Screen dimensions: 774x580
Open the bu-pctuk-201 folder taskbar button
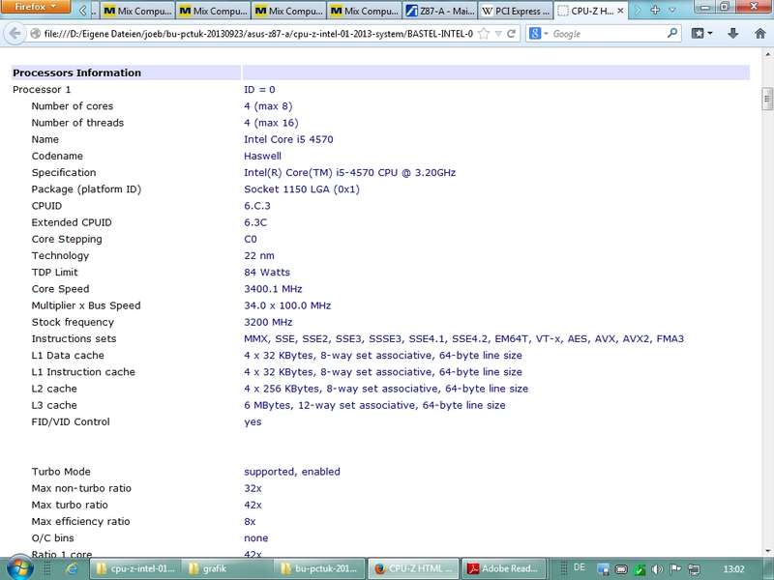coord(320,568)
